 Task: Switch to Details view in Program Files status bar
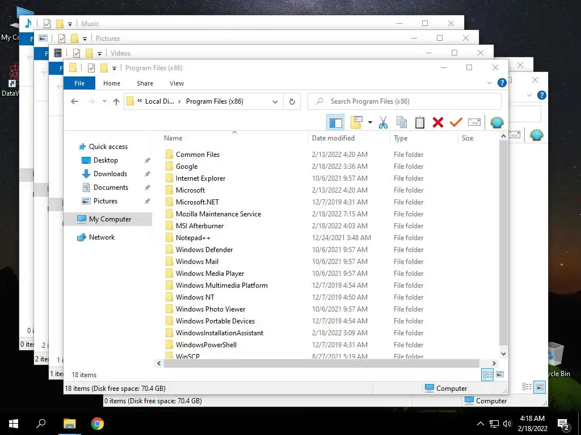tap(487, 375)
